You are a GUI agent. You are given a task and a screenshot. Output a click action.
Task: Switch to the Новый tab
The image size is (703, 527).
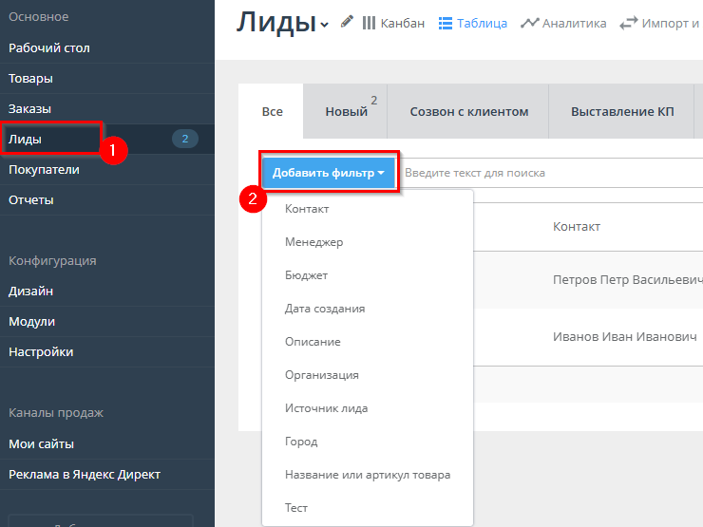pyautogui.click(x=346, y=112)
